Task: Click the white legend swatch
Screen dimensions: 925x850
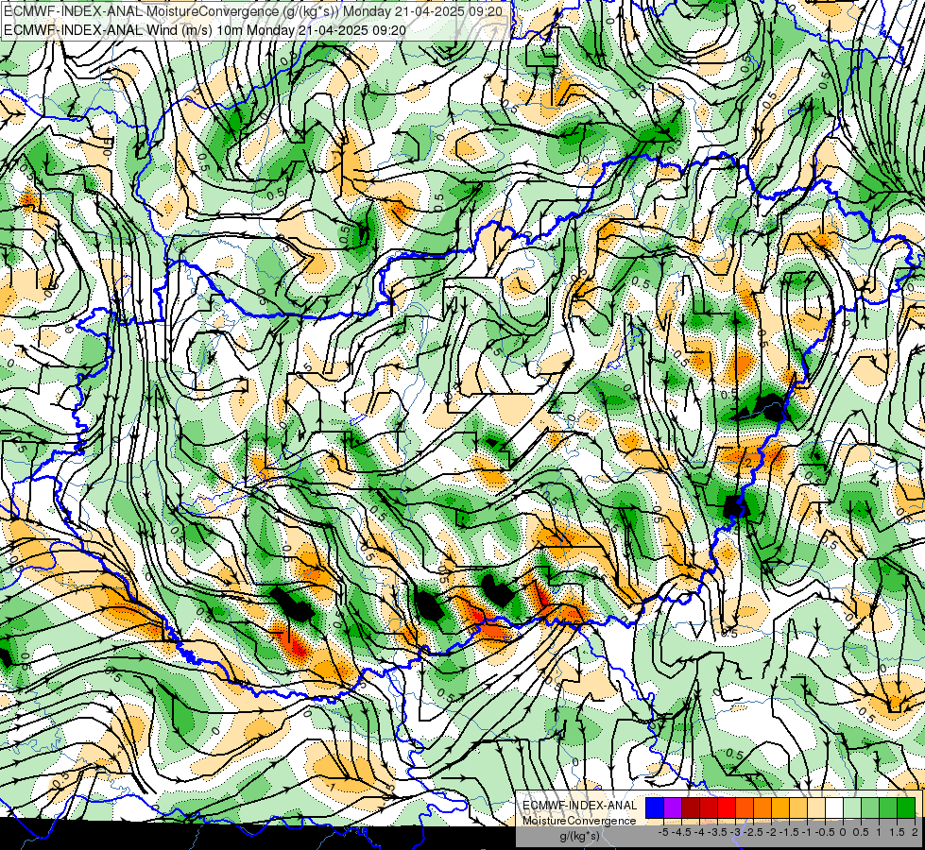Action: click(x=834, y=807)
